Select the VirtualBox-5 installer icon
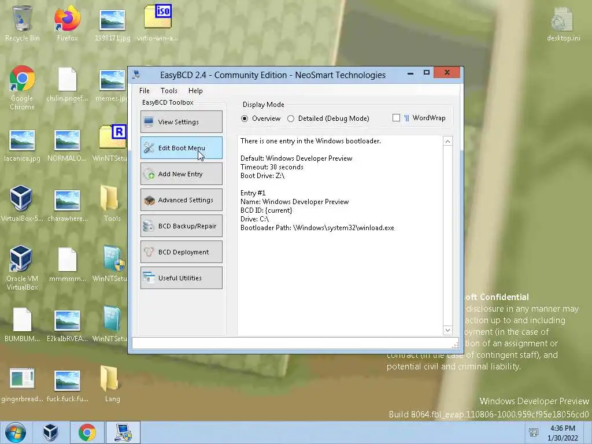This screenshot has width=592, height=444. [x=21, y=203]
